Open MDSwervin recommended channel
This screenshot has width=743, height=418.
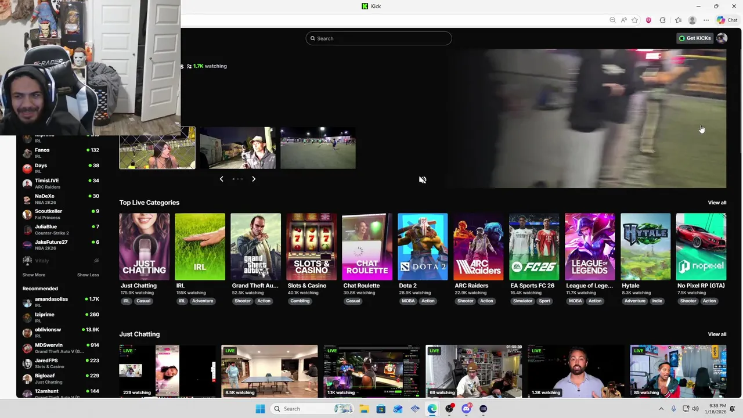[x=61, y=348]
